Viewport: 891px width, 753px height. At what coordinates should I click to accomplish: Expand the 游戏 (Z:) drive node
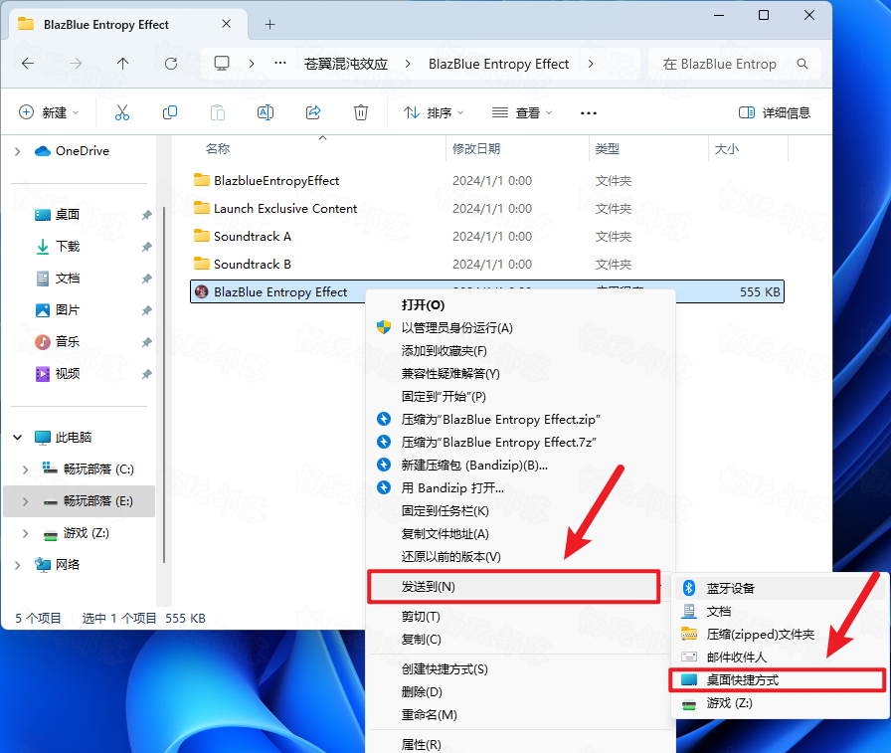click(25, 533)
